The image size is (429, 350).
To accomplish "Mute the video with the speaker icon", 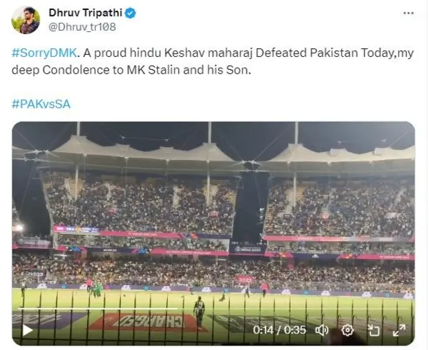I will pyautogui.click(x=322, y=330).
